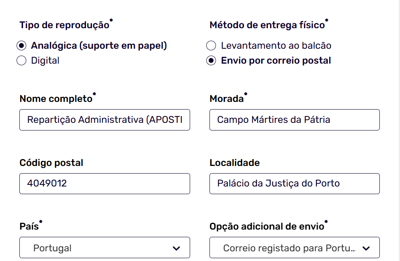The image size is (400, 261).
Task: Click the "Opção adicional de envio" label
Action: coord(267,226)
